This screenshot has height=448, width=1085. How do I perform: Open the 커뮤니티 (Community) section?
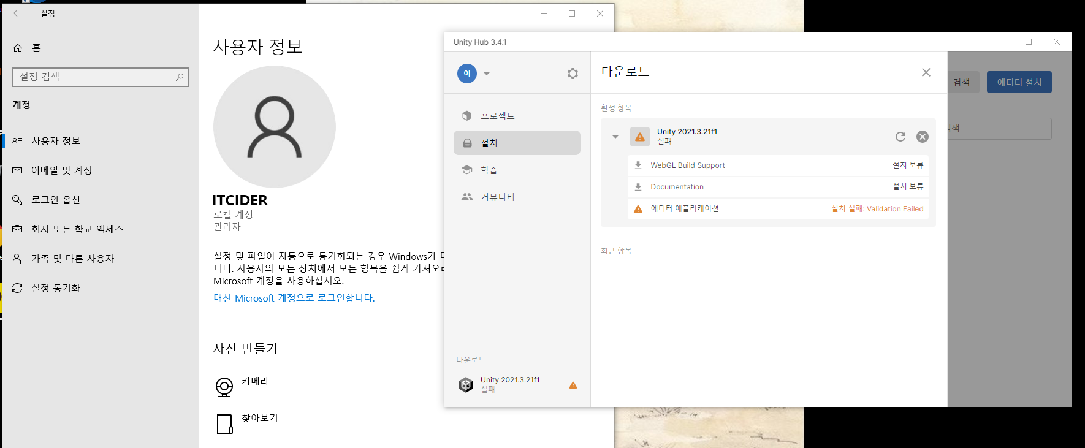517,197
